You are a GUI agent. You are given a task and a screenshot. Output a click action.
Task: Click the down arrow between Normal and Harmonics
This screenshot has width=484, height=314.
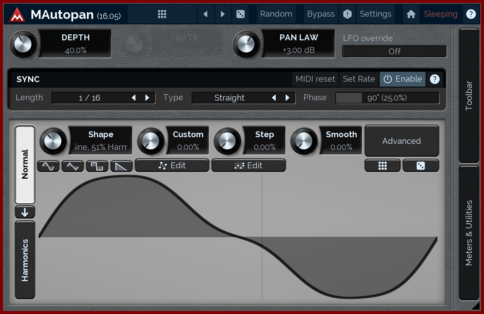(25, 212)
